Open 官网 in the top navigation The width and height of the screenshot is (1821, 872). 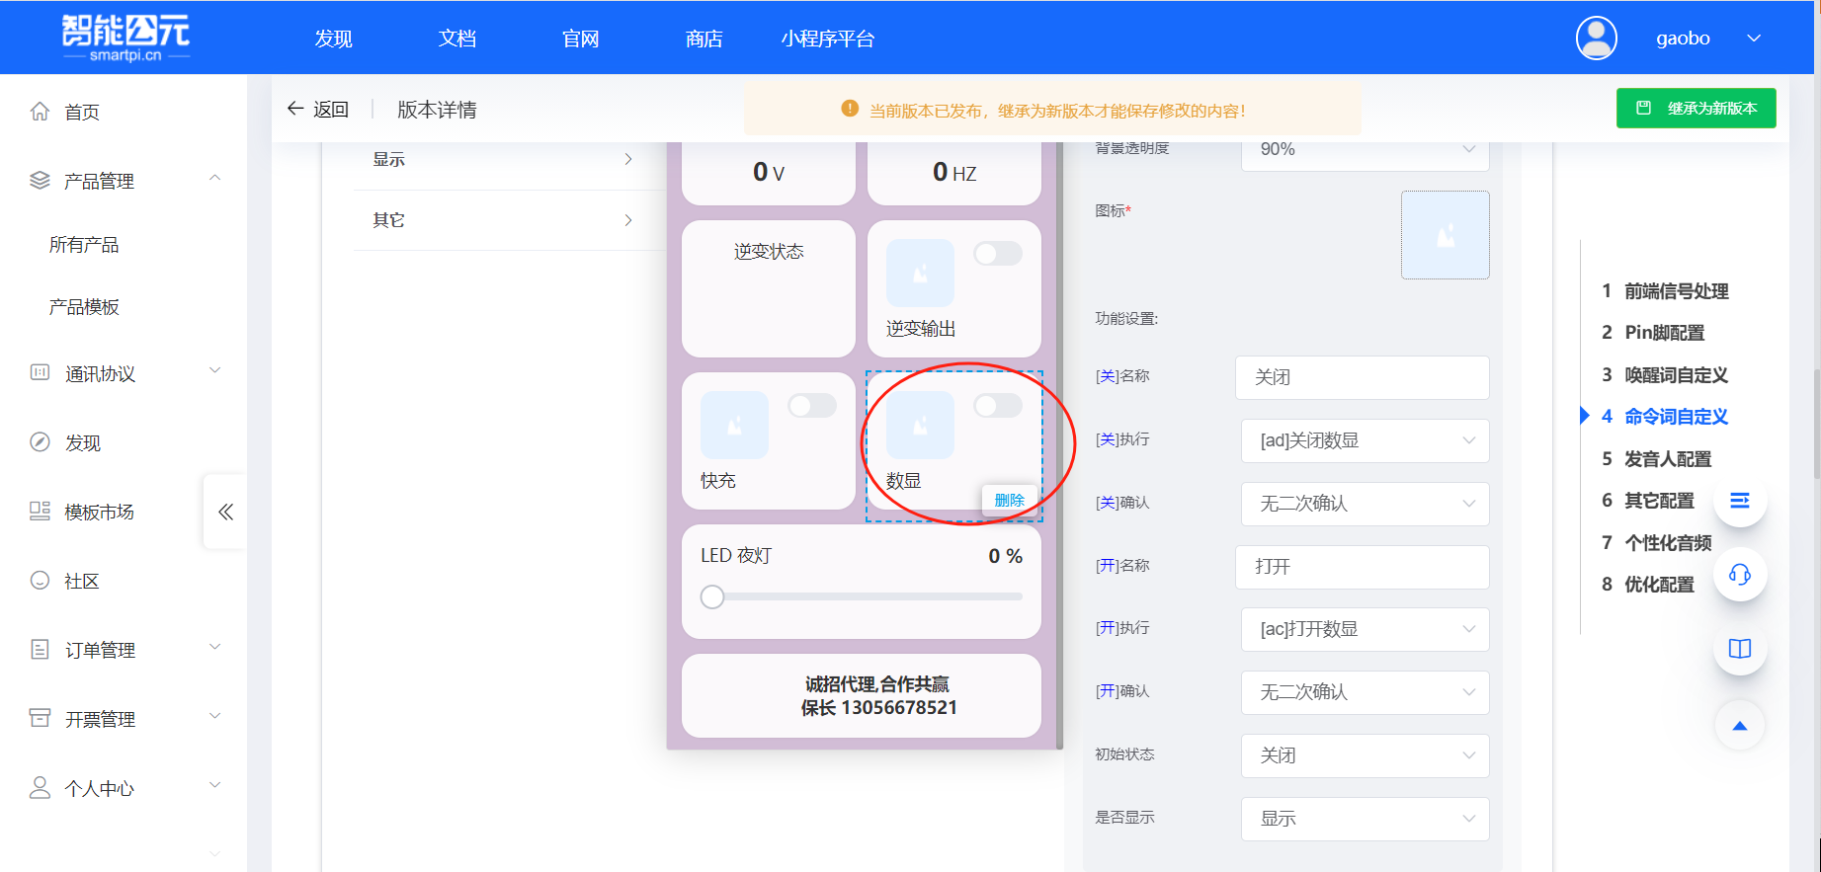point(581,39)
